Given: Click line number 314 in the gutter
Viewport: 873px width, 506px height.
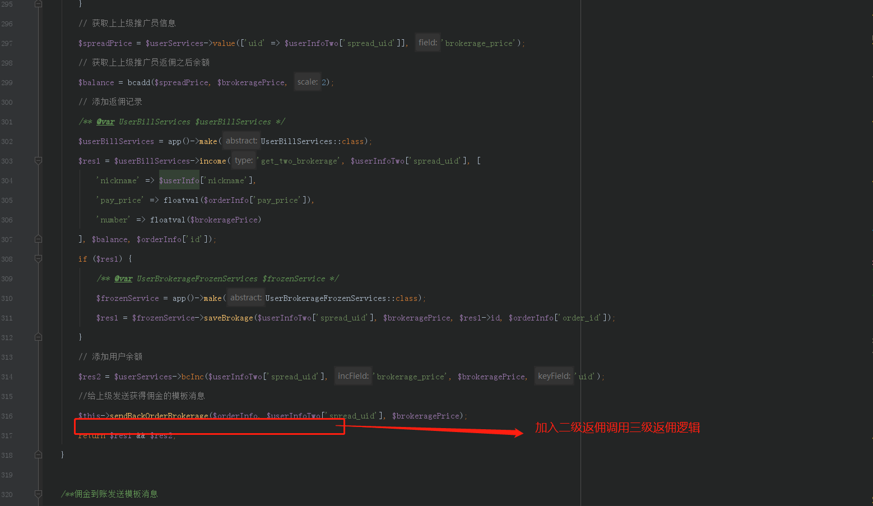Looking at the screenshot, I should pos(7,377).
